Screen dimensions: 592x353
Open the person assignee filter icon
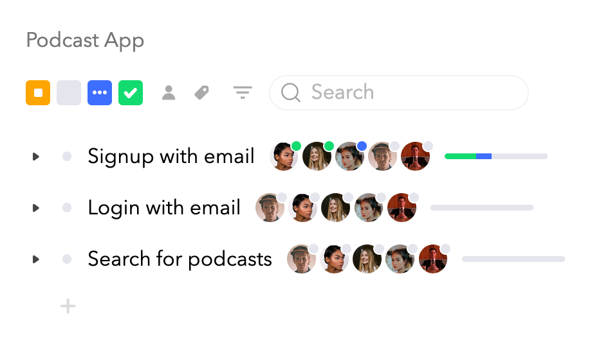pos(169,92)
